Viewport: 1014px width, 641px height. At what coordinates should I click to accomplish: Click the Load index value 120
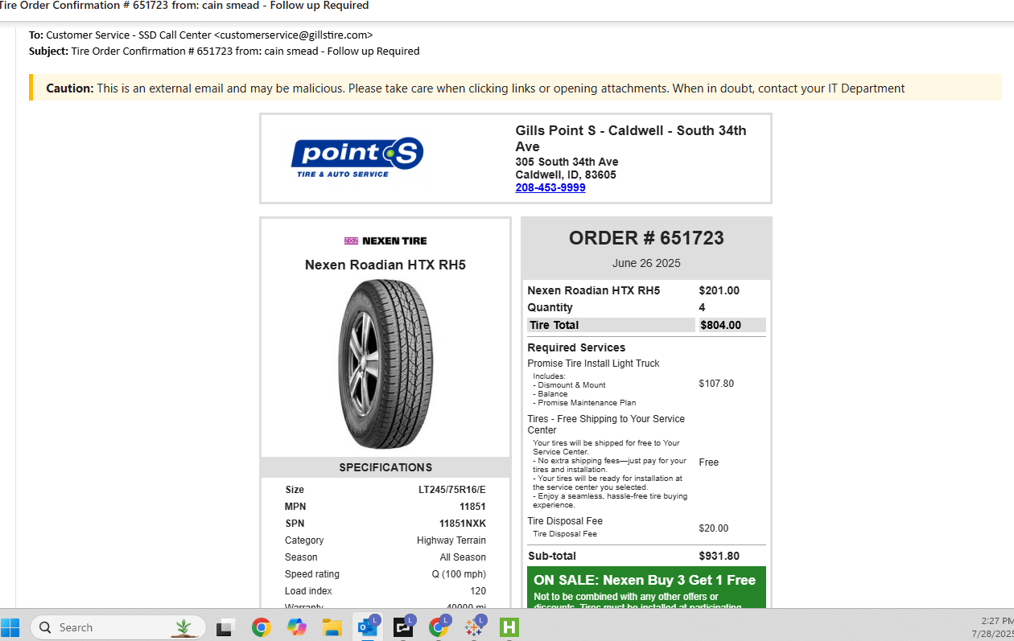point(478,591)
